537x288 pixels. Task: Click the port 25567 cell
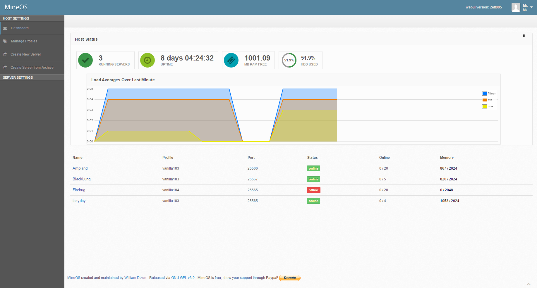[253, 179]
